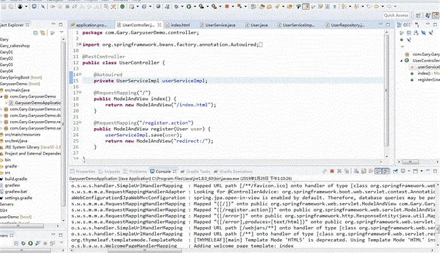Click the green run icon in Servers panel
The height and width of the screenshot is (253, 440).
point(30,243)
